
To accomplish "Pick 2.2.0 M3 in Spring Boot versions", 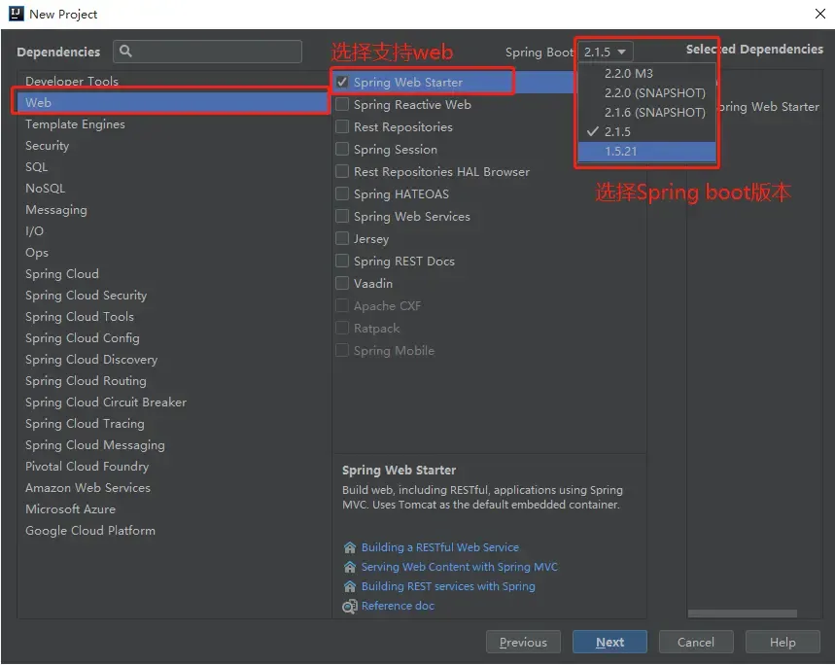I will tap(629, 73).
